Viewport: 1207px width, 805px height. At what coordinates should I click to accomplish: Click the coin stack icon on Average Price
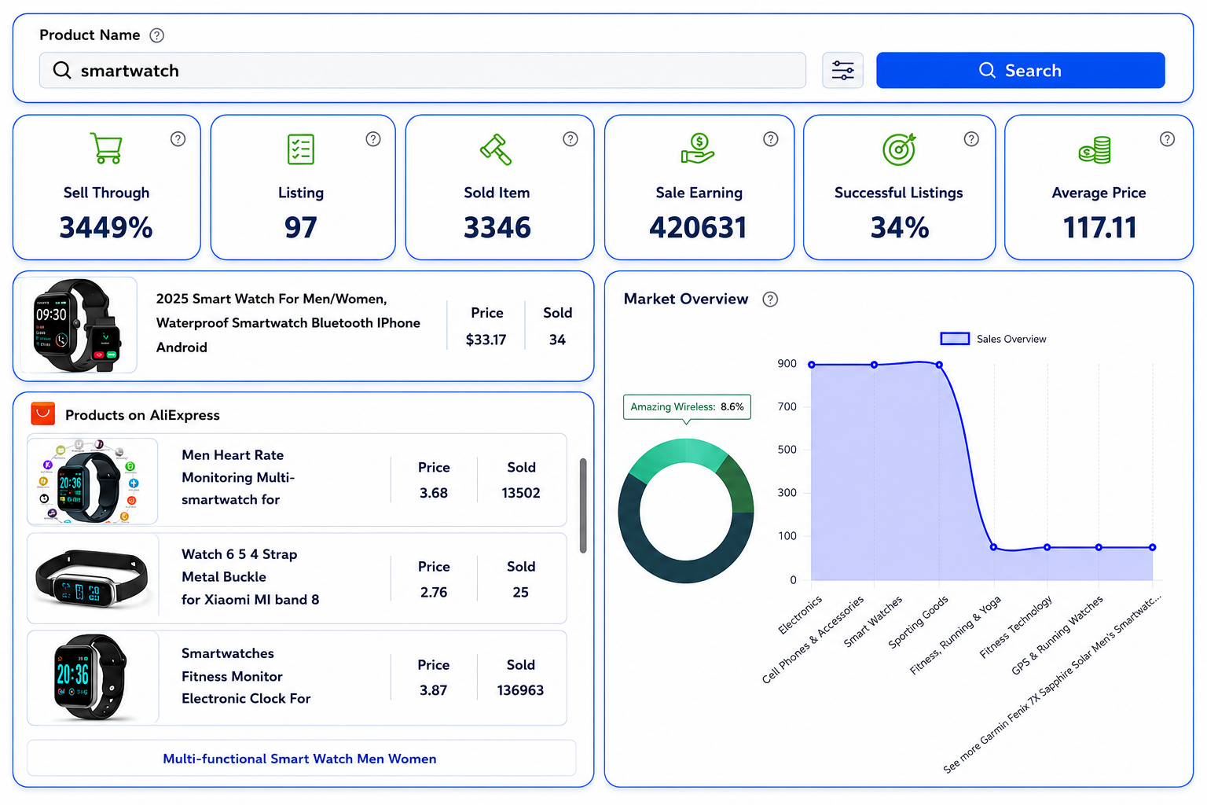[1095, 149]
